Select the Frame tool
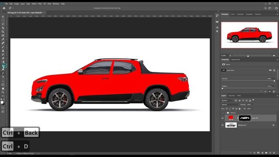This screenshot has width=279, height=157. (x=3, y=35)
